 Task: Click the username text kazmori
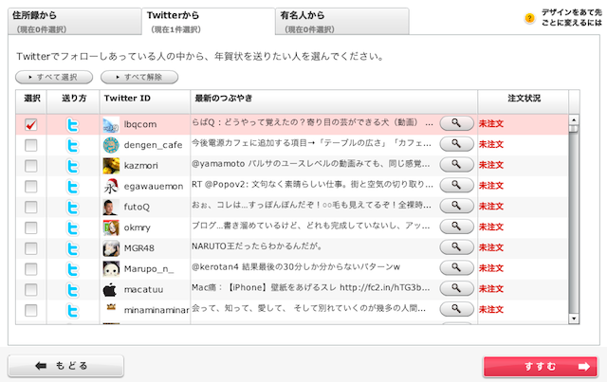click(141, 166)
